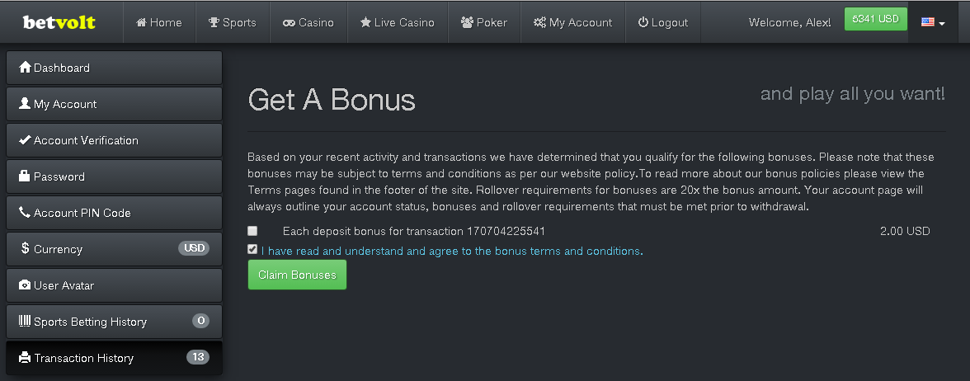Click the house icon beside Dashboard
This screenshot has width=970, height=381.
25,68
